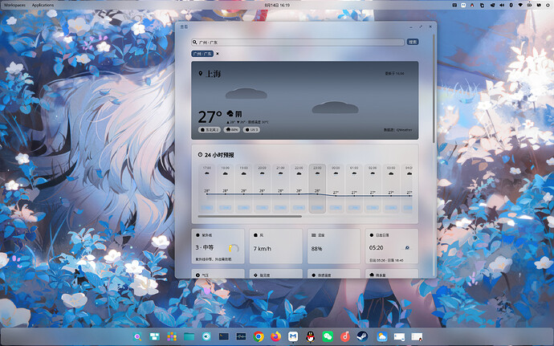Image resolution: width=554 pixels, height=346 pixels.
Task: Click the cloudy condition icon next to 阴
Action: (230, 113)
